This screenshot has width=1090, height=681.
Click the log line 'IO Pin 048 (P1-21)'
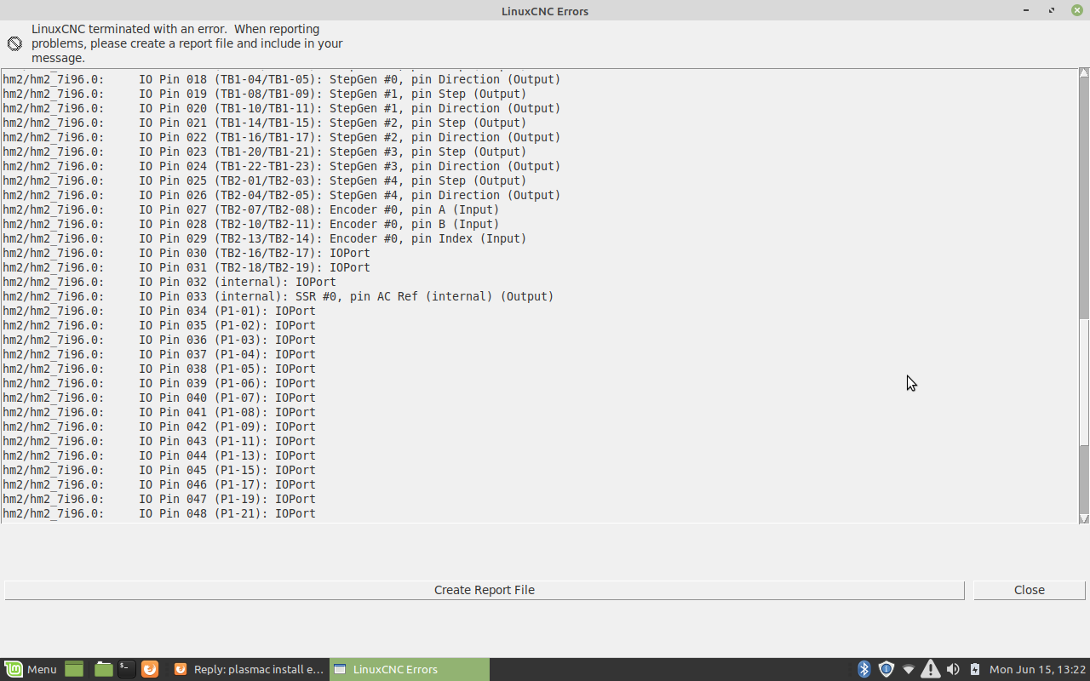click(159, 513)
